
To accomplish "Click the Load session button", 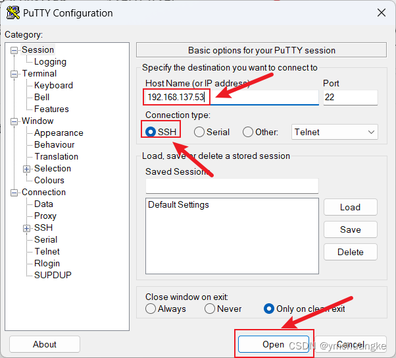I will 351,208.
